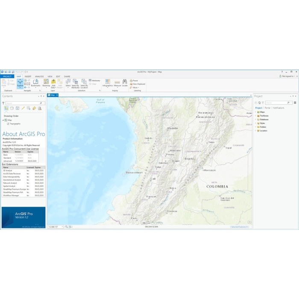299x299 pixels.
Task: Click the full extent globe icon
Action: point(25,80)
